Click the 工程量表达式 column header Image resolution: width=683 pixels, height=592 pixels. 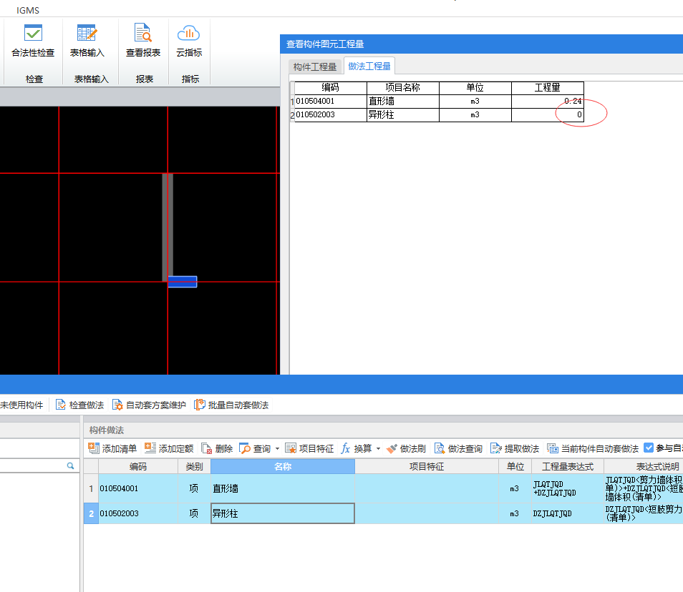(x=568, y=466)
